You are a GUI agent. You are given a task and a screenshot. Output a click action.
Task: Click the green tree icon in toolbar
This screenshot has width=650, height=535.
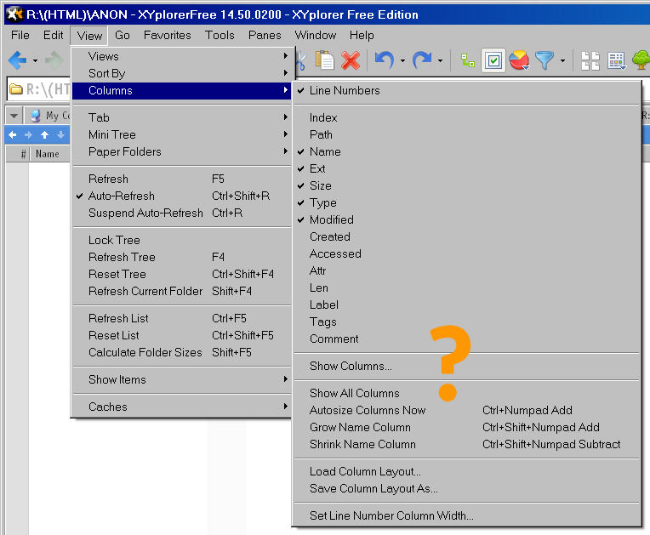click(x=641, y=60)
